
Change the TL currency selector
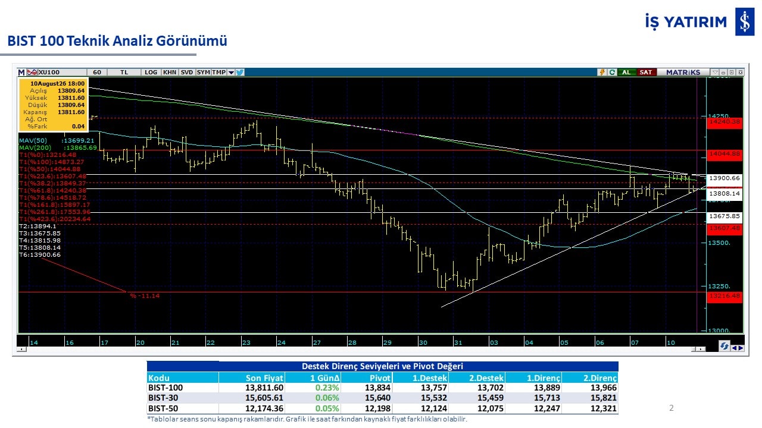[124, 72]
